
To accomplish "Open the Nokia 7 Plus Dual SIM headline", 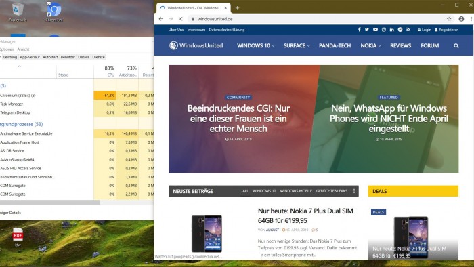I will tap(305, 215).
